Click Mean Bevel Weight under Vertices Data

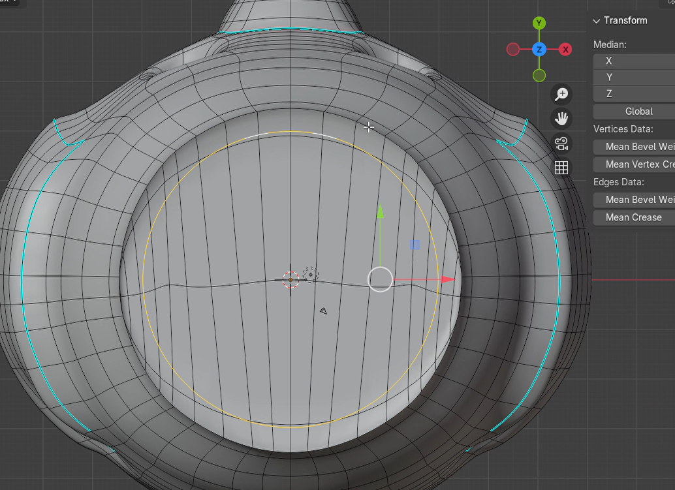coord(634,147)
